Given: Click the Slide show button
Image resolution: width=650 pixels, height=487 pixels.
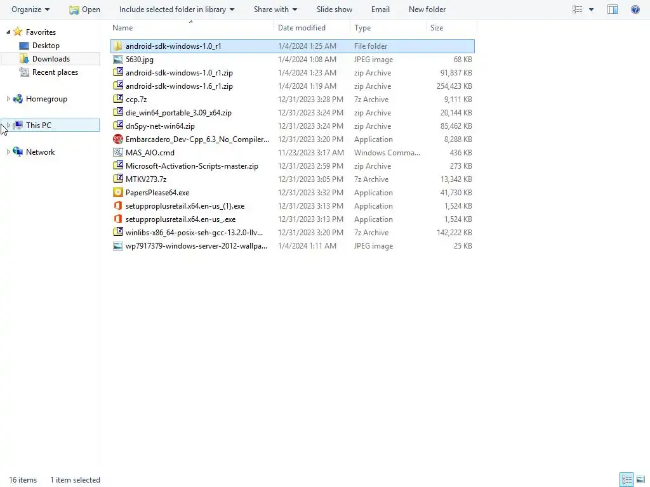Looking at the screenshot, I should point(334,9).
